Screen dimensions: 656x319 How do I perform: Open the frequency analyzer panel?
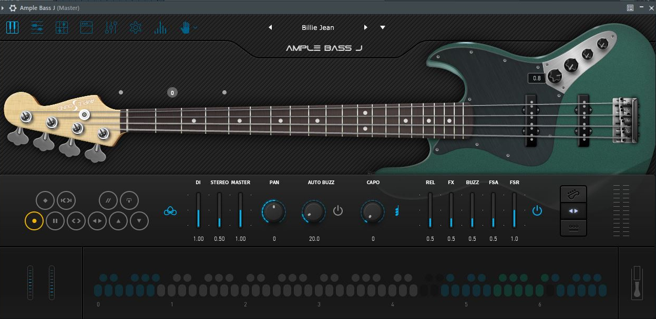[160, 27]
